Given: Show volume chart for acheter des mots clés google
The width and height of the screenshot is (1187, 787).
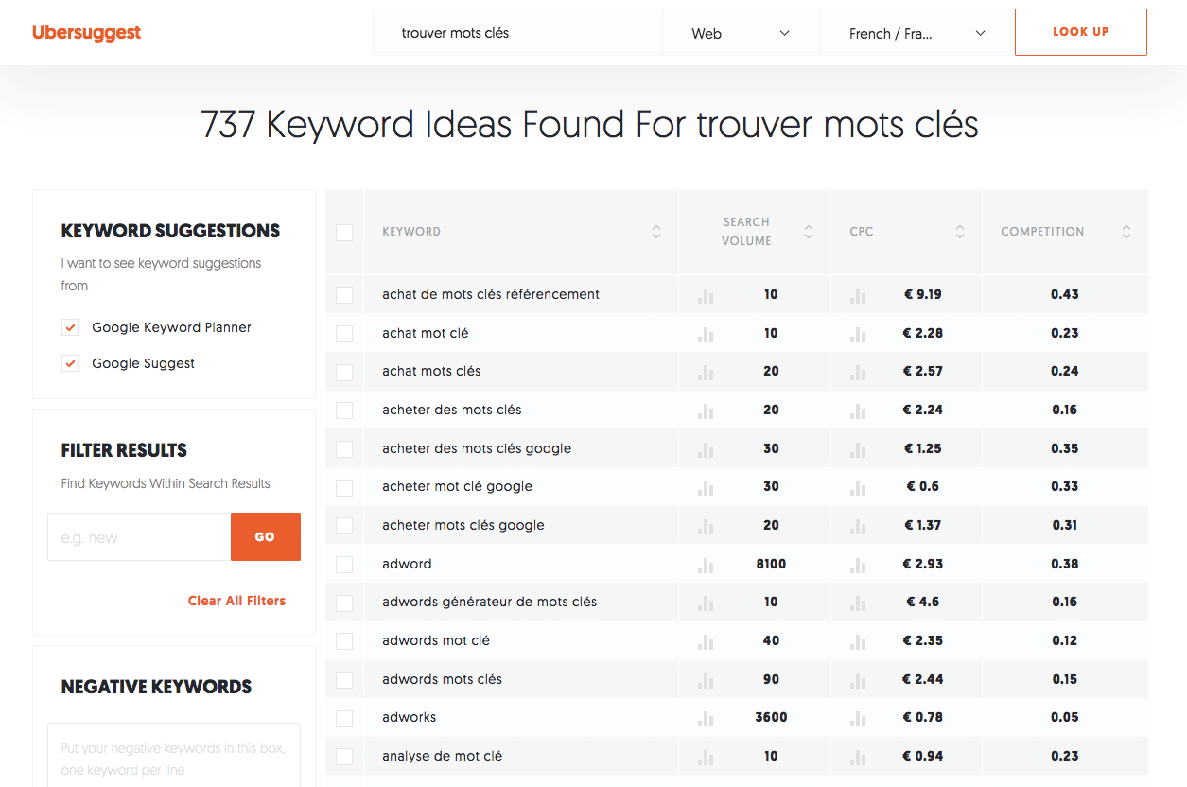Looking at the screenshot, I should click(x=706, y=449).
